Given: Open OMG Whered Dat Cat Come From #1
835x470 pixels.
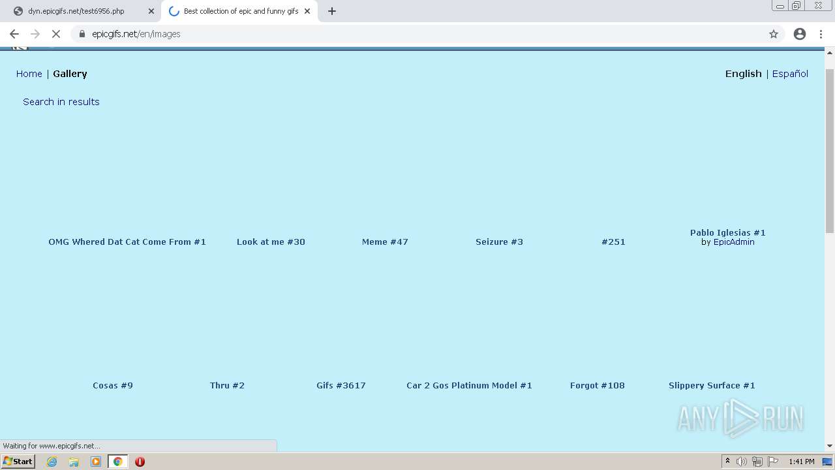Looking at the screenshot, I should coord(127,242).
